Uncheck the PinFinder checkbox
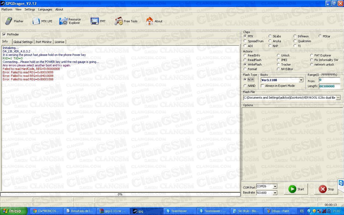The width and height of the screenshot is (344, 215). click(x=4, y=34)
